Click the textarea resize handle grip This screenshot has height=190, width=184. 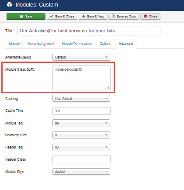pyautogui.click(x=107, y=87)
